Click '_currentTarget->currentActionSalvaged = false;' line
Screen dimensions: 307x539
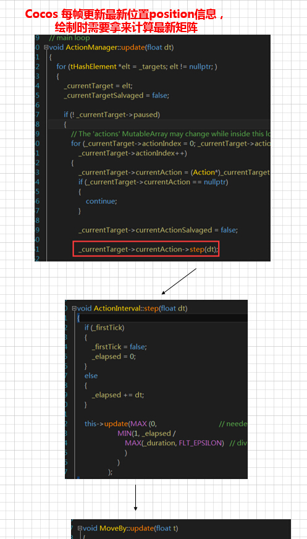click(x=158, y=230)
